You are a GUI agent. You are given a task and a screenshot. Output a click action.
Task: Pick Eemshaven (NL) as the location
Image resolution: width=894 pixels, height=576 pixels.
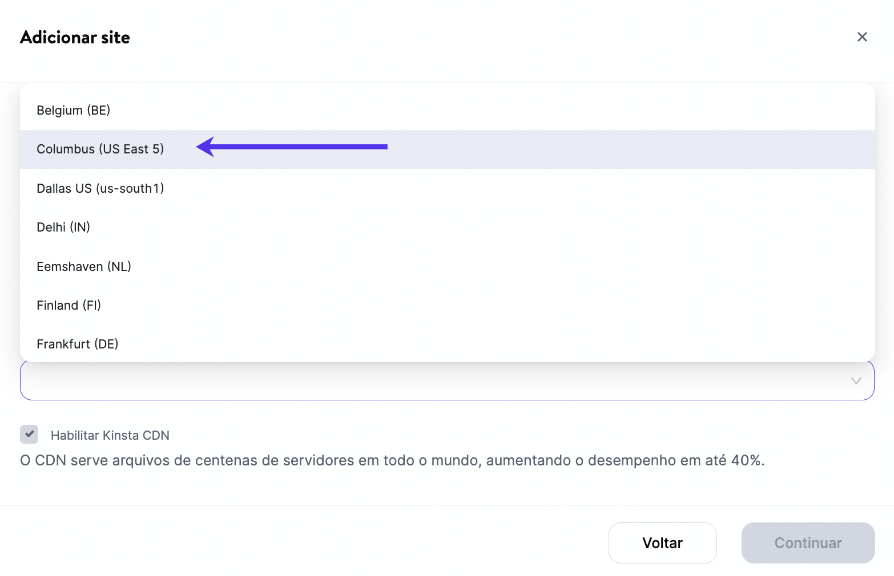click(84, 266)
